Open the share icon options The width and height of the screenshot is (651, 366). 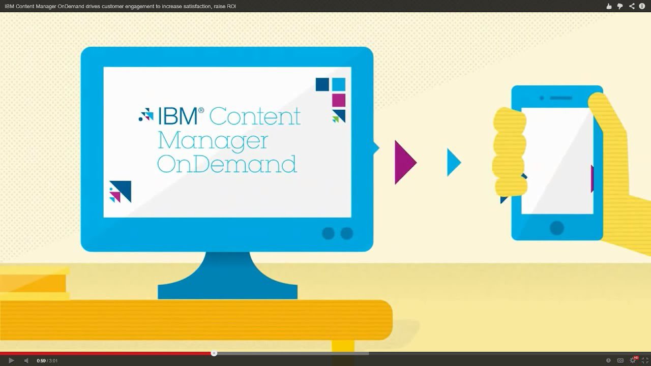pos(632,6)
